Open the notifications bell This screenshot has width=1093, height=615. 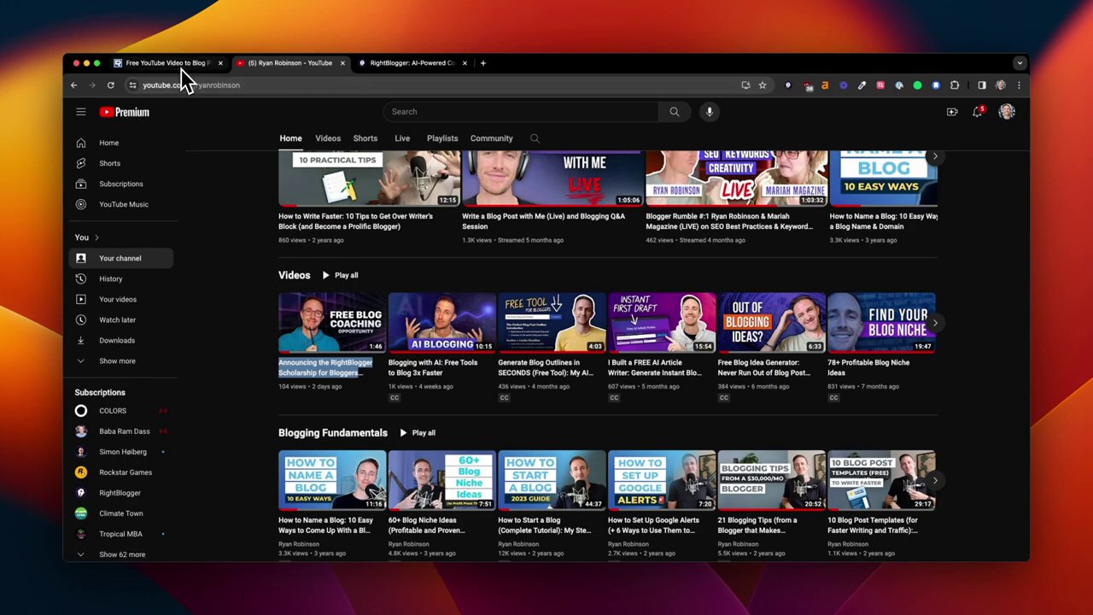pos(978,111)
